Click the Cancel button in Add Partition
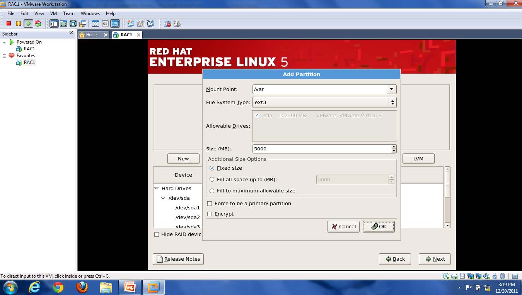Screen dimensions: 522x295 click(343, 226)
